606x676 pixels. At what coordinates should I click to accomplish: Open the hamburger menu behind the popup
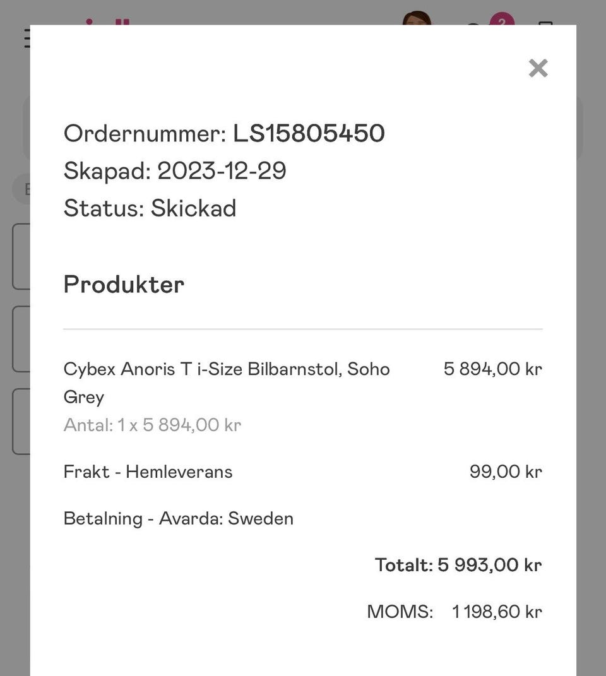(27, 39)
